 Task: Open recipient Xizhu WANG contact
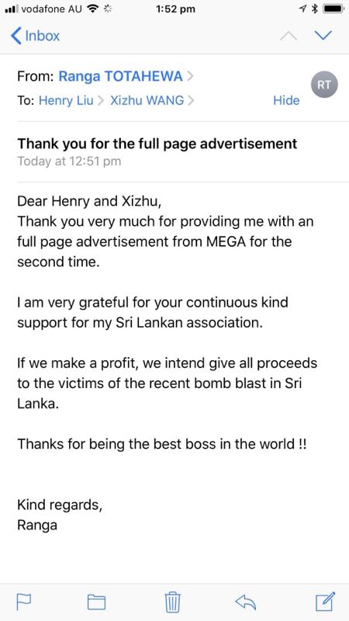(x=147, y=100)
